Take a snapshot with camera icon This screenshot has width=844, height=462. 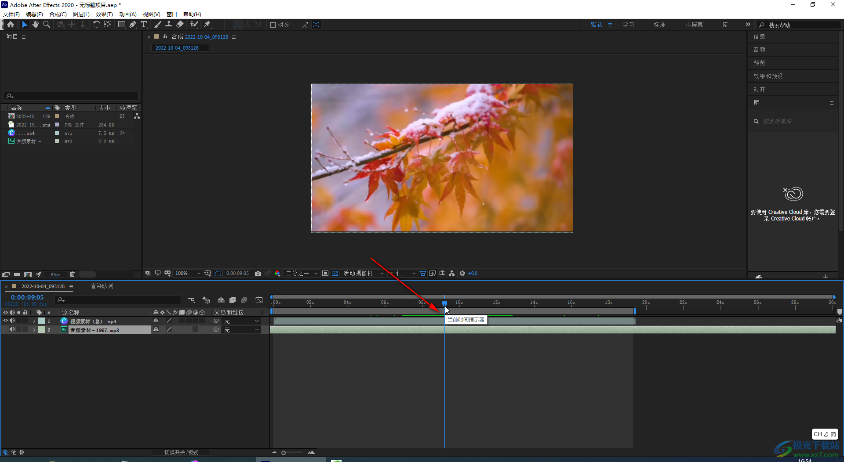(258, 273)
